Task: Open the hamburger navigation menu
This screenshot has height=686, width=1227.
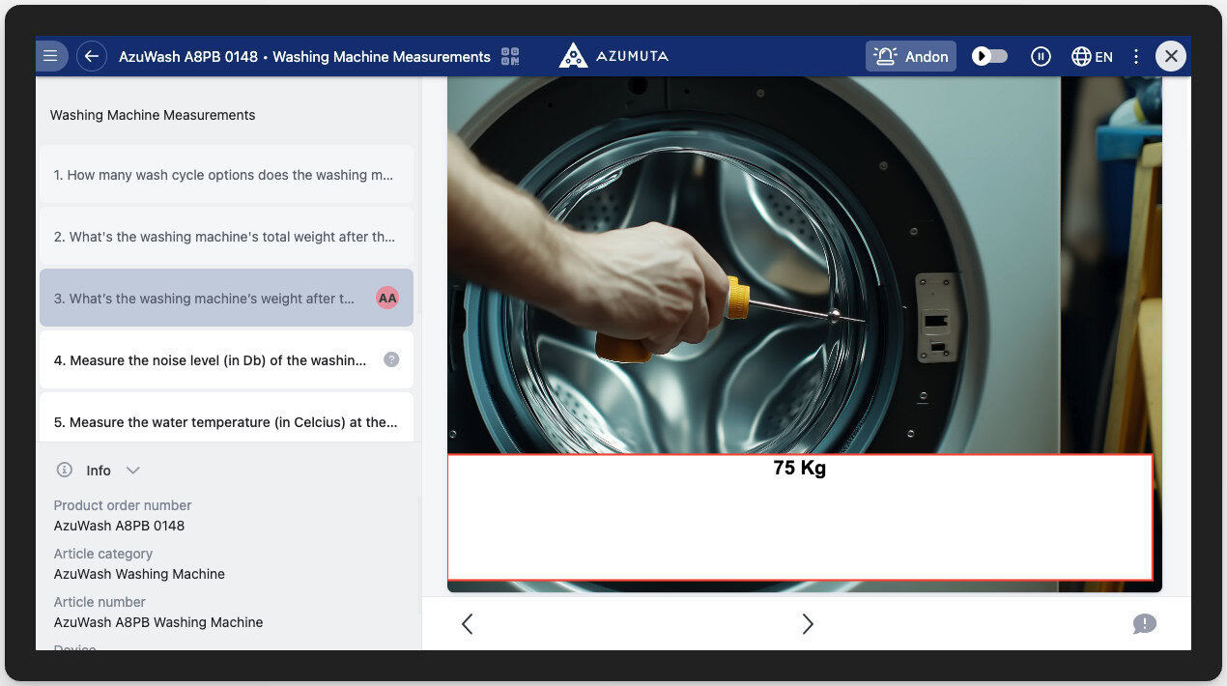Action: click(51, 55)
